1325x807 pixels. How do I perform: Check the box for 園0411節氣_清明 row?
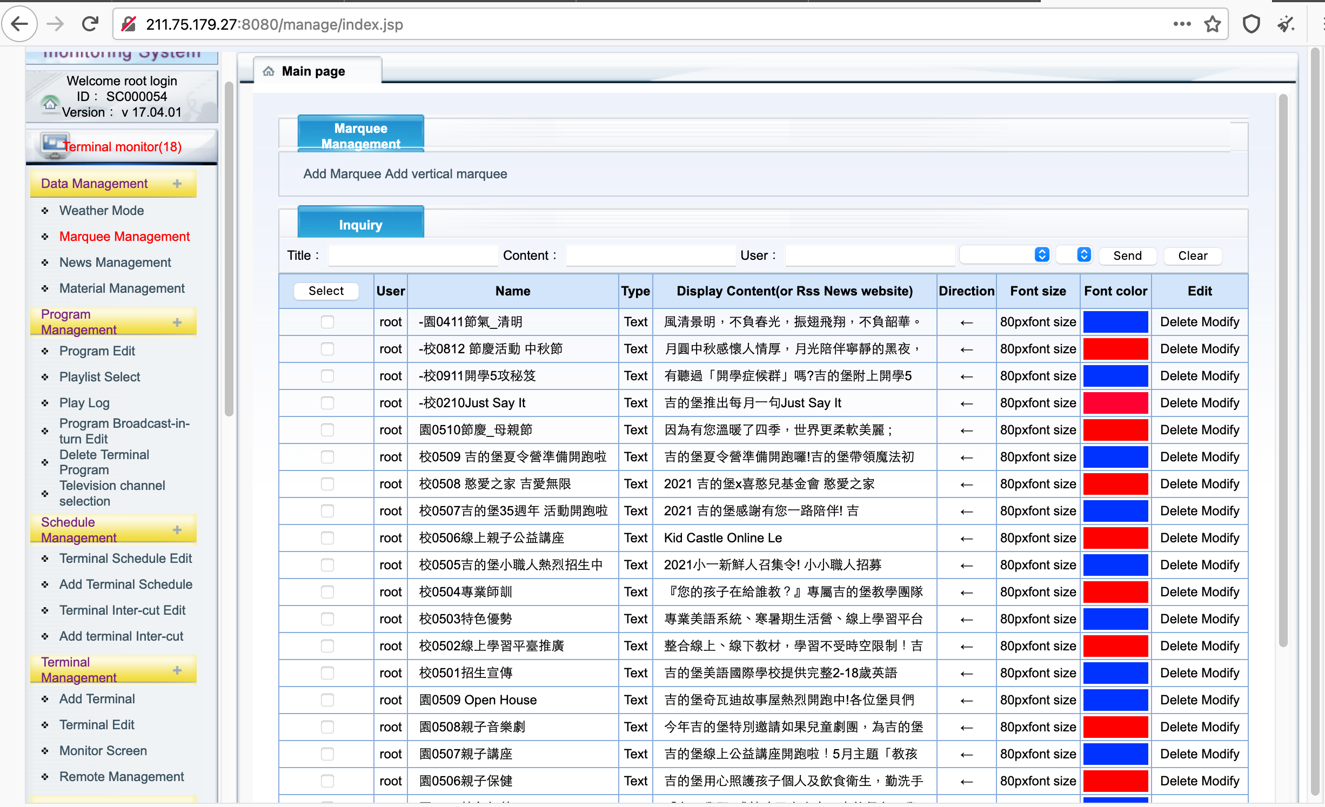[x=327, y=322]
